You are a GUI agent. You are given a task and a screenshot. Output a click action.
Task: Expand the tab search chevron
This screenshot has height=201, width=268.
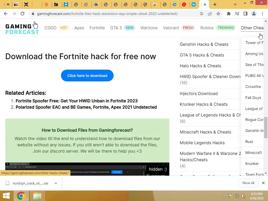tap(235, 5)
